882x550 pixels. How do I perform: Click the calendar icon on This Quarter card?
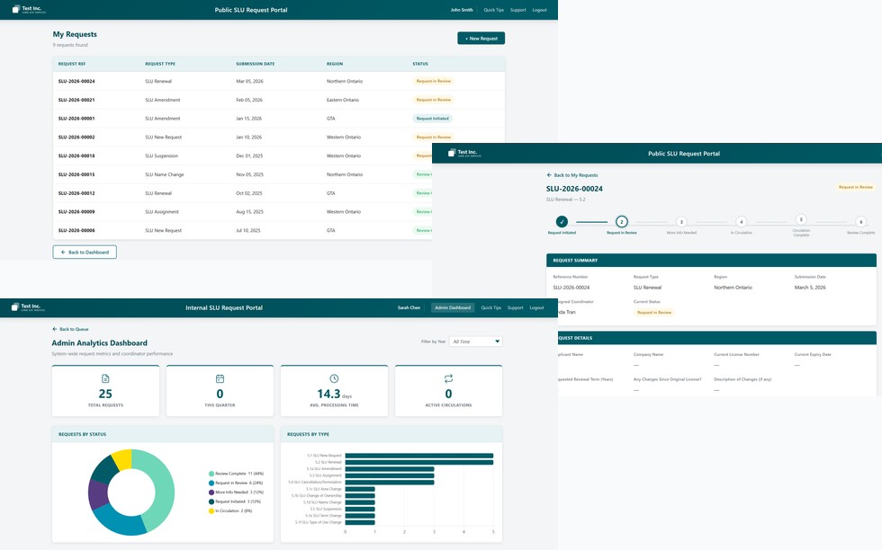220,377
